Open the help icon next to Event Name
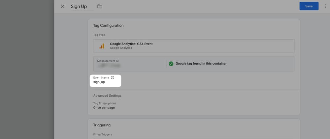 pos(113,78)
